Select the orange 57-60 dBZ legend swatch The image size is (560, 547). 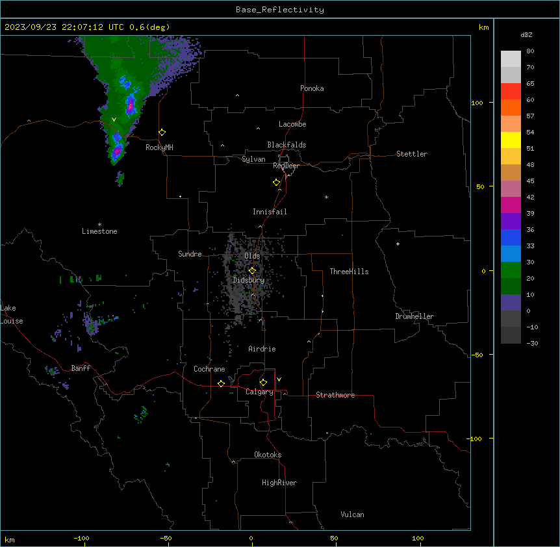(511, 107)
